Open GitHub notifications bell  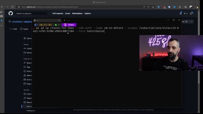[180, 13]
